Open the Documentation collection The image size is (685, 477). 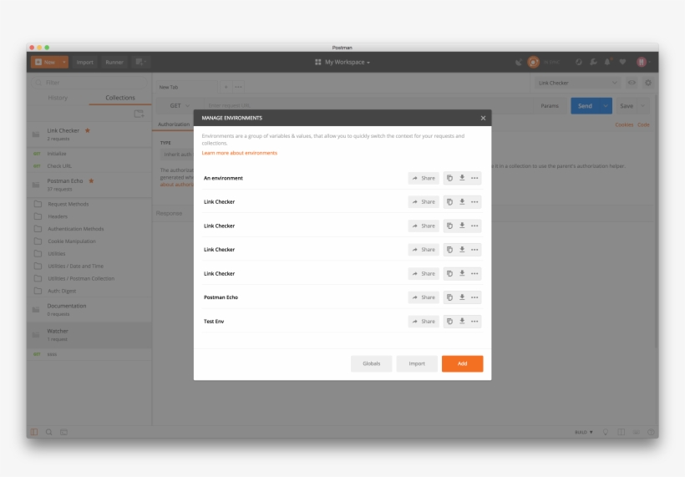pyautogui.click(x=89, y=310)
